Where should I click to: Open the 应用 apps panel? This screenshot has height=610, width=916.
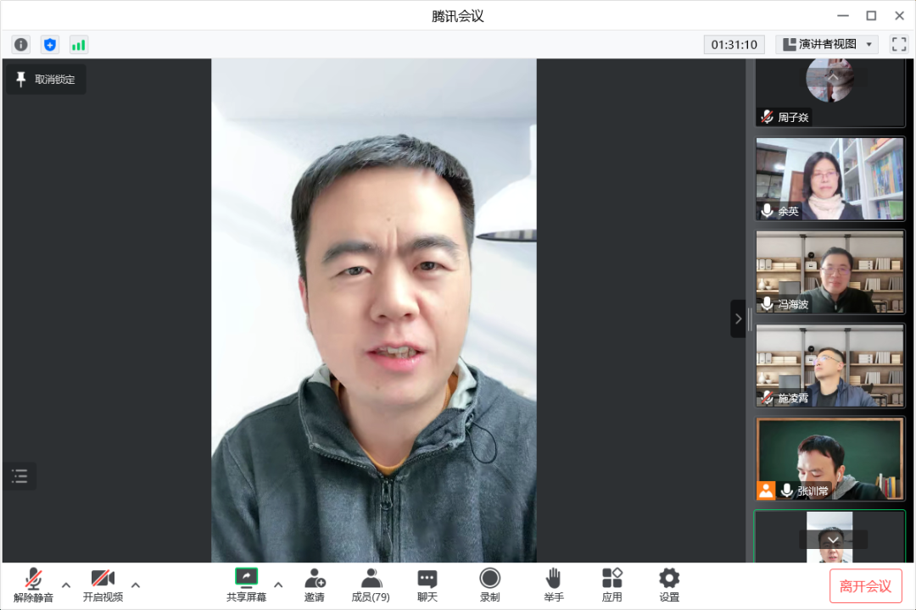pos(612,585)
